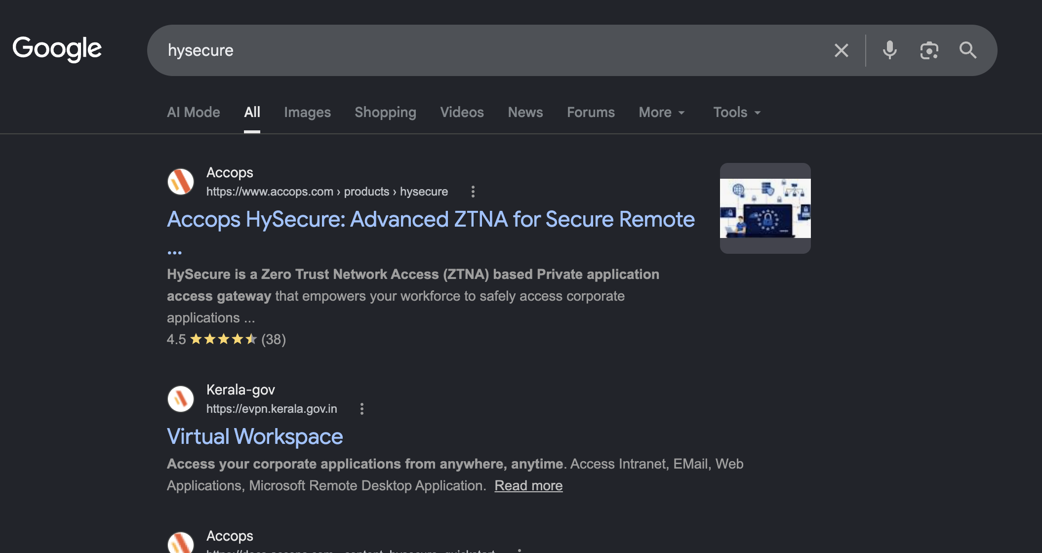The image size is (1042, 553).
Task: Open the News tab
Action: click(525, 112)
